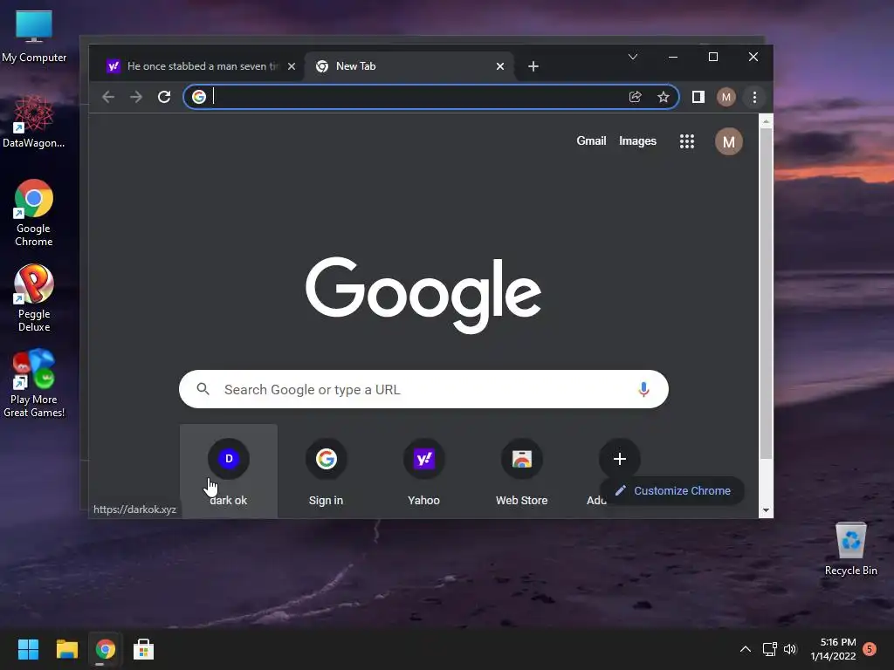Click the Google icon in address bar
This screenshot has width=894, height=670.
(x=198, y=97)
